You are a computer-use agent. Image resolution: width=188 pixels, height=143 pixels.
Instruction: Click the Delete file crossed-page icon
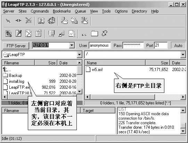(28, 33)
